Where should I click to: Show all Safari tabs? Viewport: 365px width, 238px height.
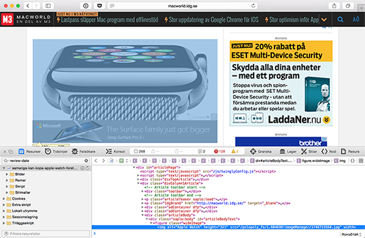(348, 6)
